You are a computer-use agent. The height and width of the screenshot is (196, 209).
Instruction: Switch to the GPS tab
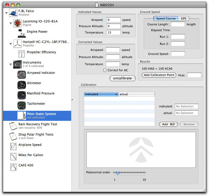pyautogui.click(x=184, y=18)
